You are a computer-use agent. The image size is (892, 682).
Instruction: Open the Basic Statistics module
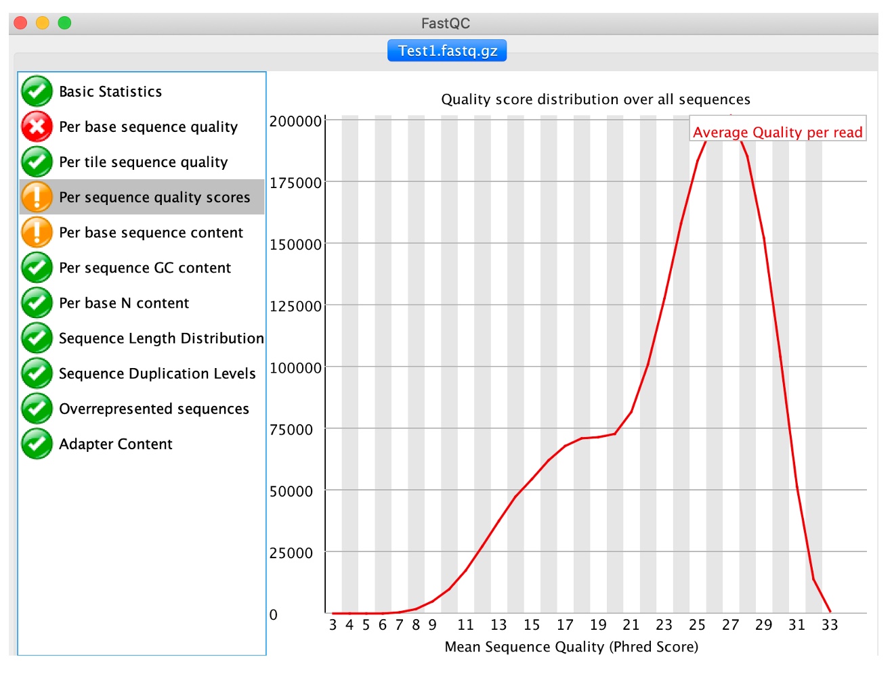(110, 92)
